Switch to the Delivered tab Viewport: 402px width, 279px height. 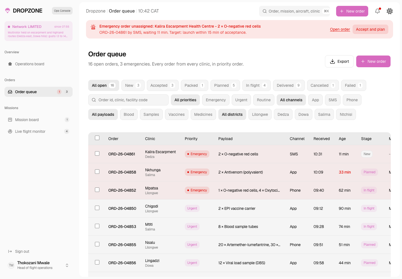tap(289, 85)
